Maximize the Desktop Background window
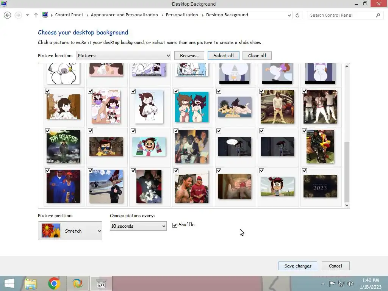The image size is (388, 291). [365, 4]
